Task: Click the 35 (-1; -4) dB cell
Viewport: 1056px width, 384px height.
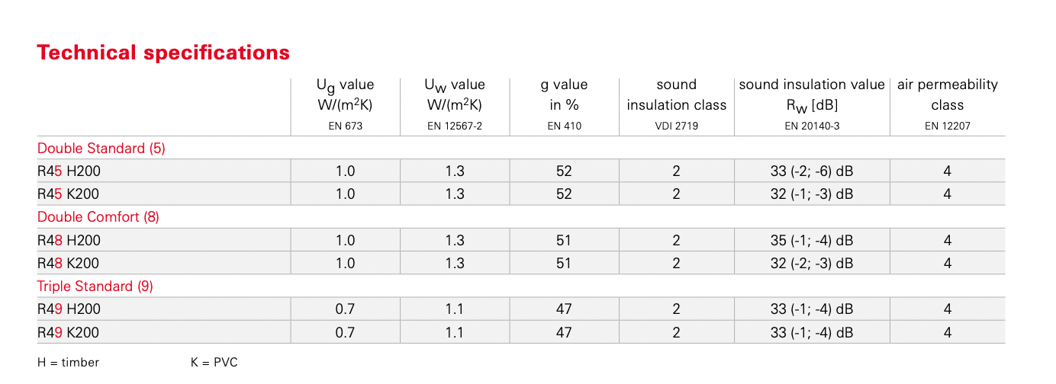Action: tap(812, 241)
